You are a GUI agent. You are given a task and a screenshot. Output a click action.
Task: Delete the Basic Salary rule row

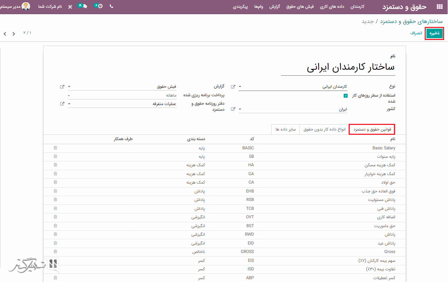55,148
